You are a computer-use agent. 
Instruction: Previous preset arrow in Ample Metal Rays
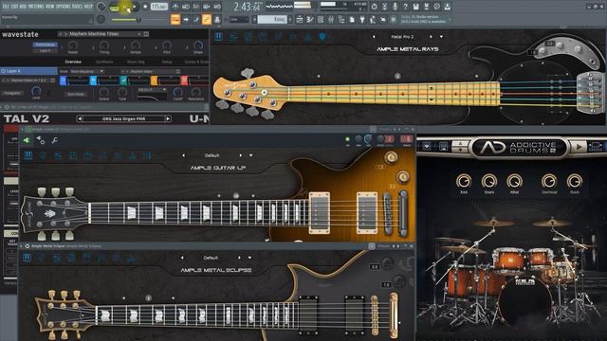(374, 36)
